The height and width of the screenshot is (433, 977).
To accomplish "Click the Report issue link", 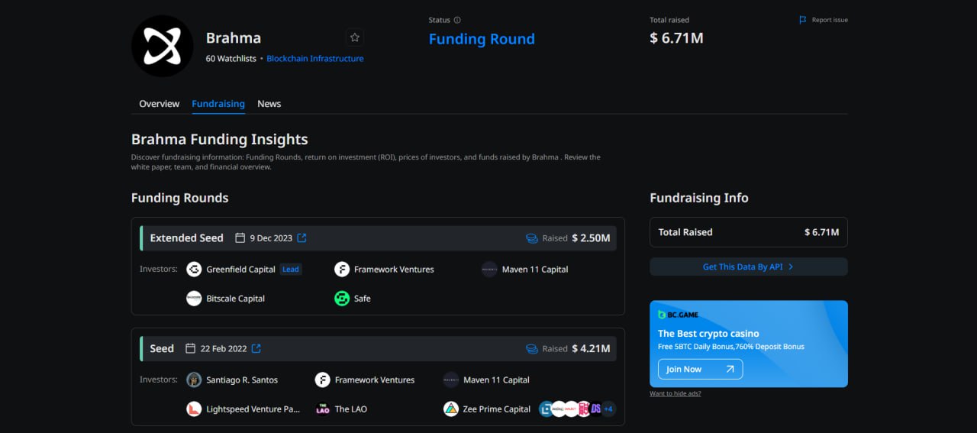I will (x=830, y=20).
